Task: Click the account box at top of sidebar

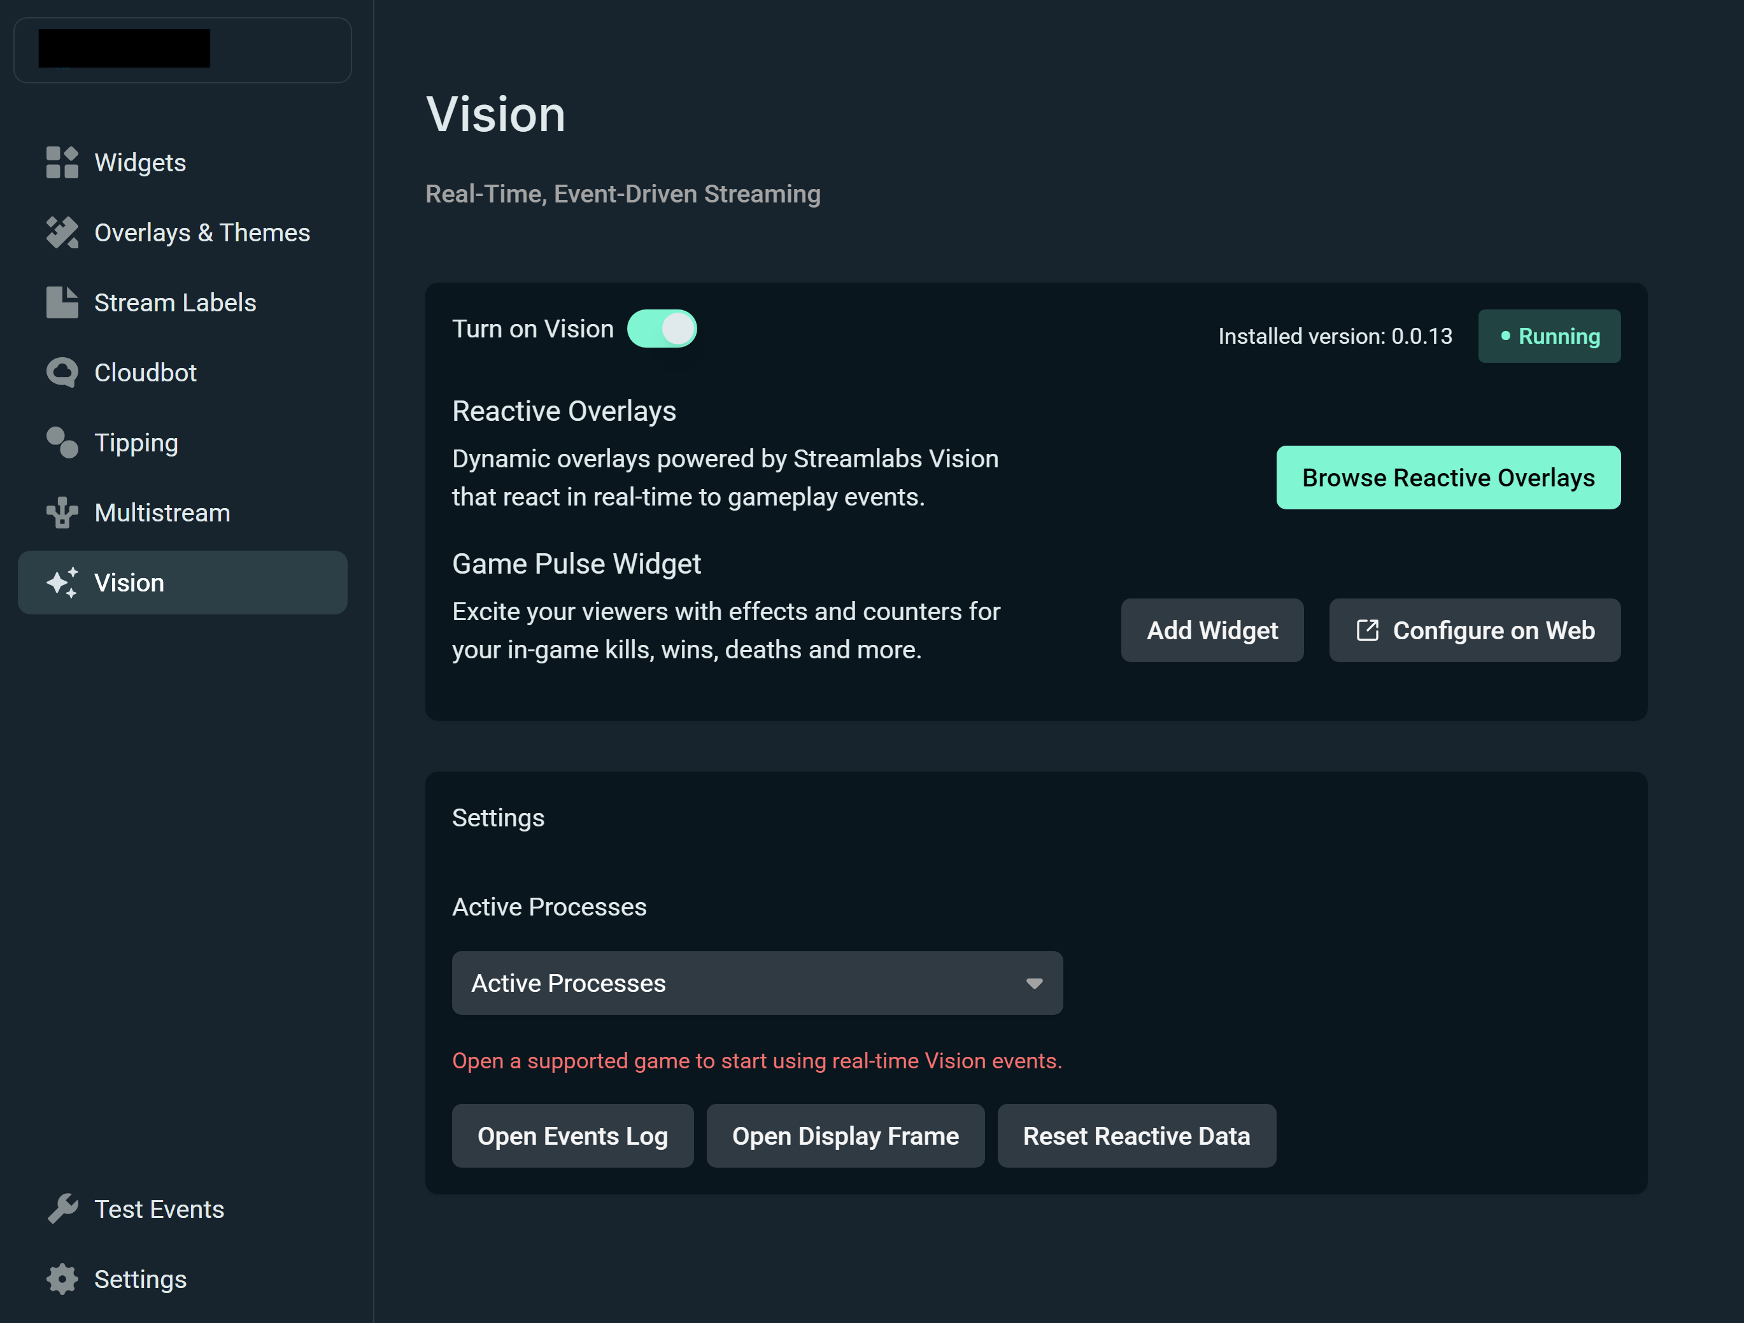Action: tap(182, 50)
